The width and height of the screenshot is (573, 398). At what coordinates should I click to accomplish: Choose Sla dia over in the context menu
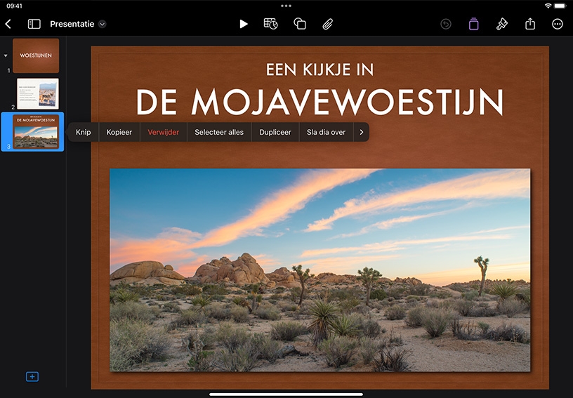[x=326, y=132]
